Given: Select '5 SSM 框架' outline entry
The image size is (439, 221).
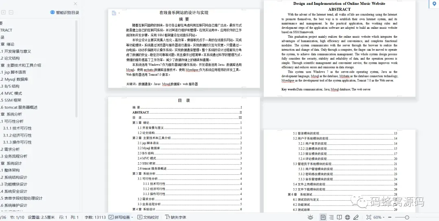Looking at the screenshot, I should [x=11, y=100].
